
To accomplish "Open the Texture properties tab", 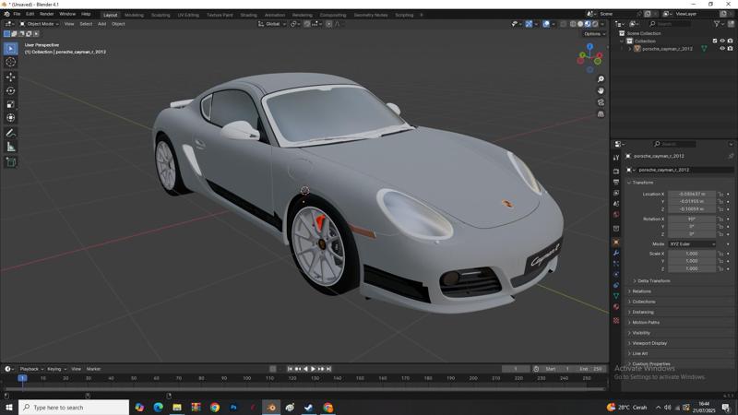I will [x=616, y=320].
